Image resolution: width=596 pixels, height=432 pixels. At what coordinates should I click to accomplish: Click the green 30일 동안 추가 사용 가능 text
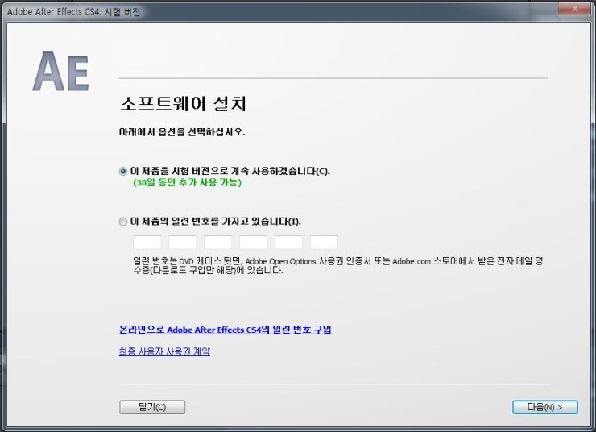point(187,182)
